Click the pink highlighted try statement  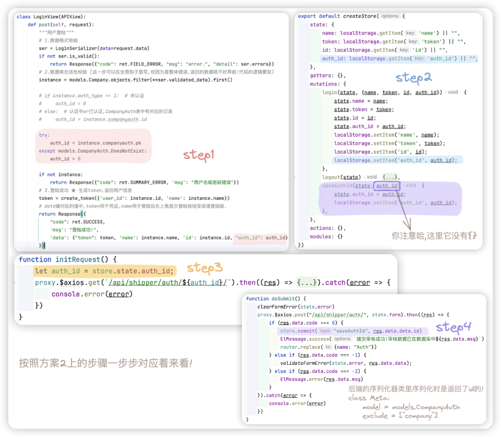43,135
